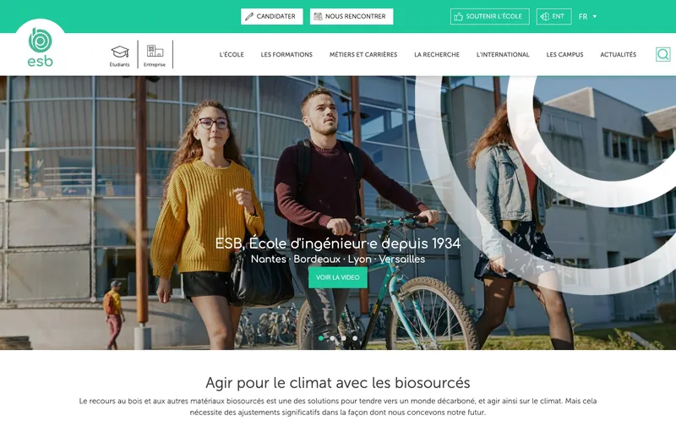This screenshot has height=421, width=676.
Task: Open the L'International menu
Action: point(503,54)
